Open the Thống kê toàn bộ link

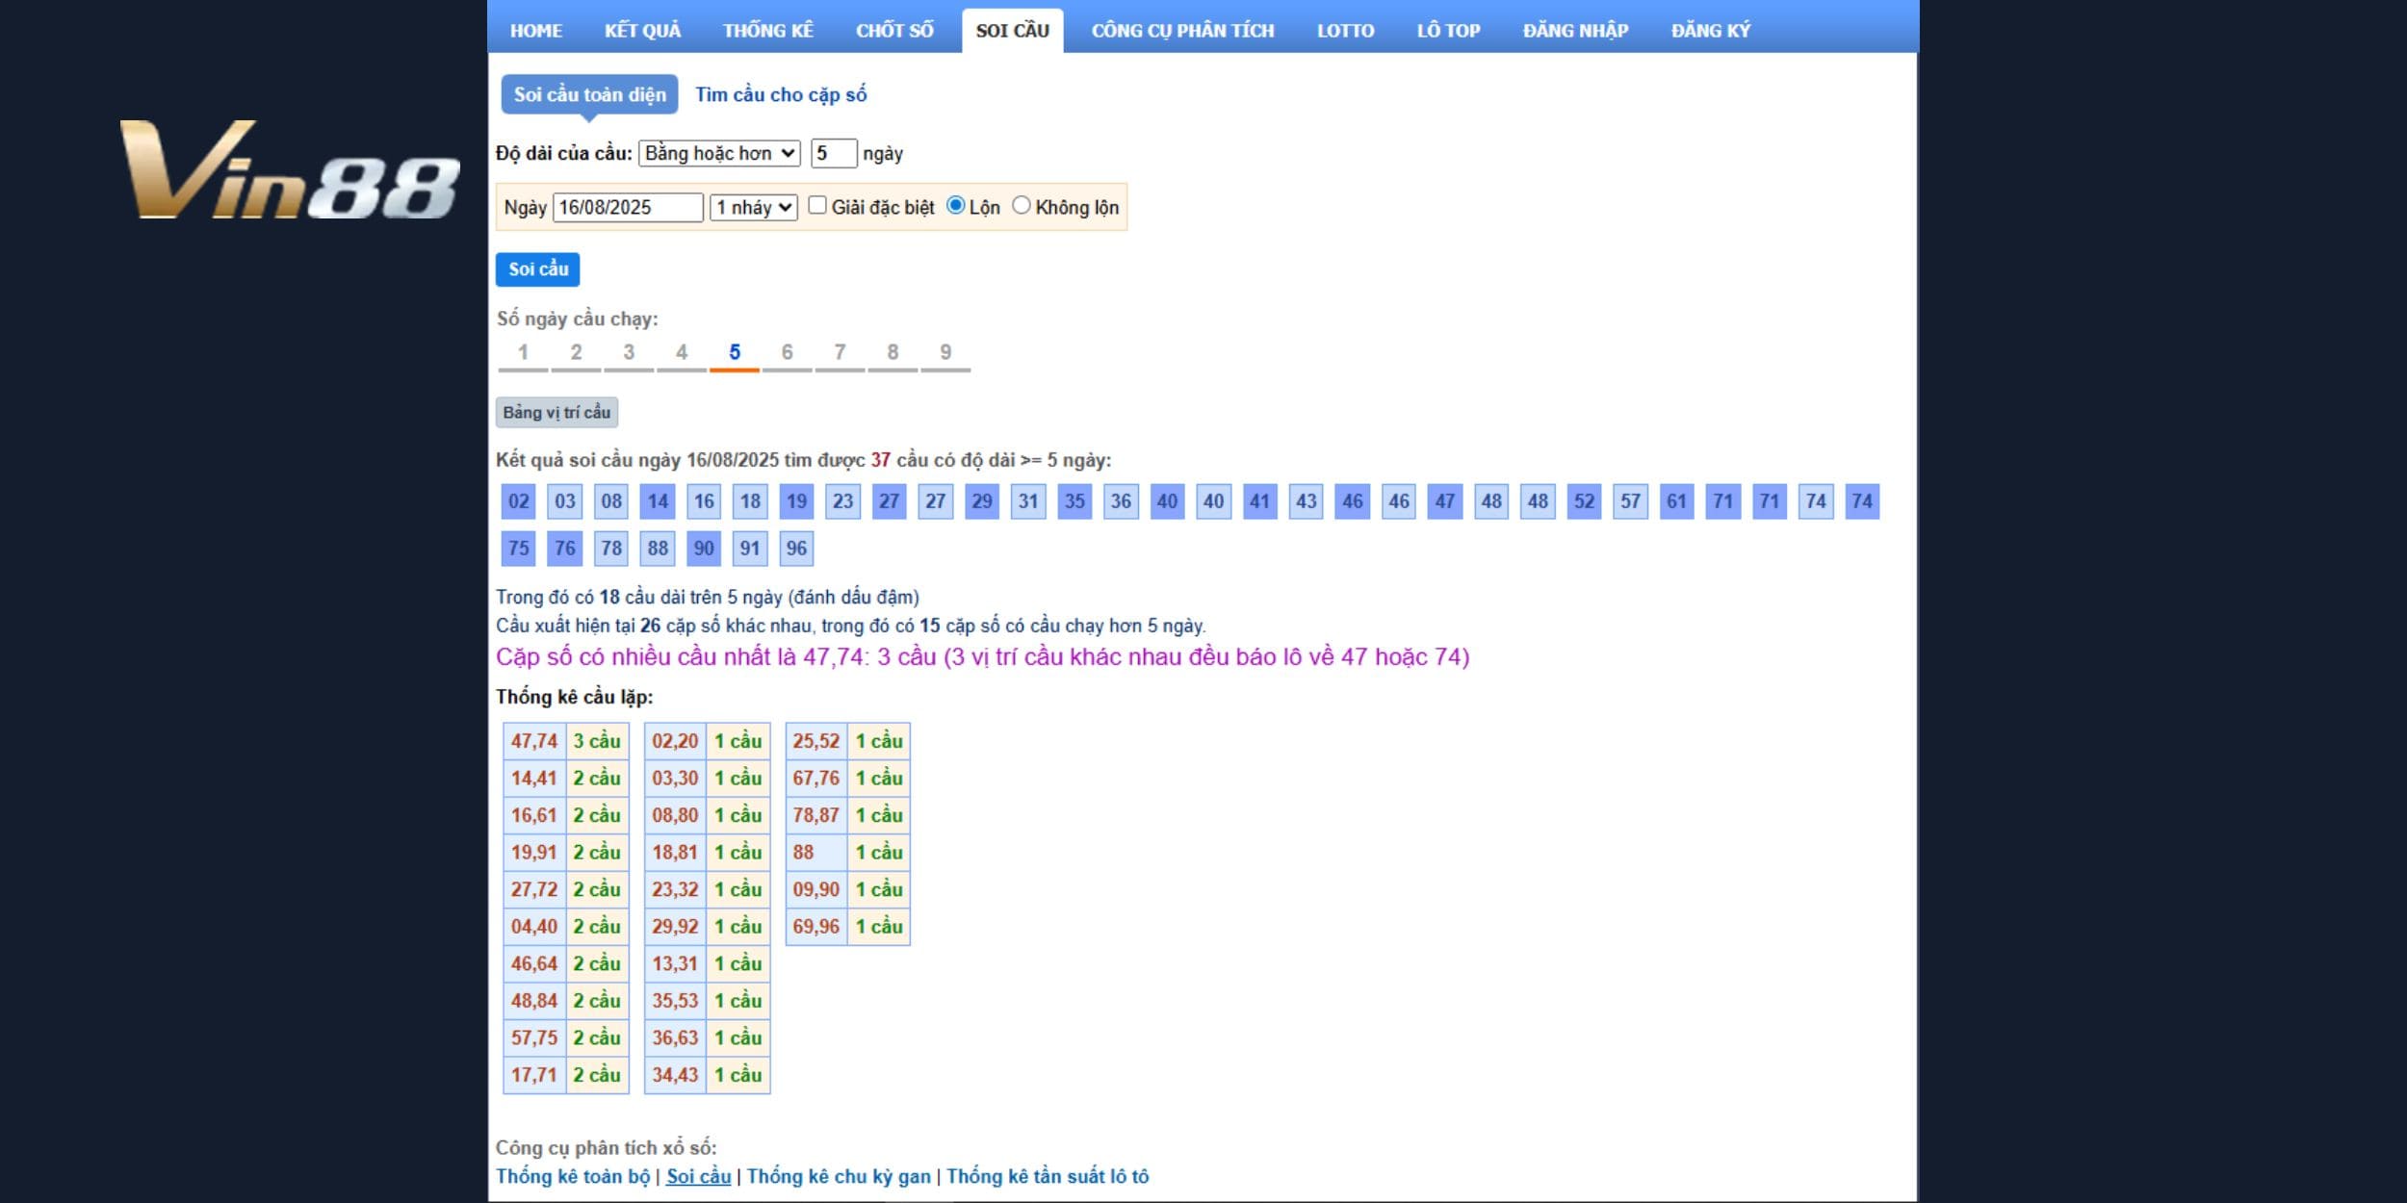point(573,1176)
